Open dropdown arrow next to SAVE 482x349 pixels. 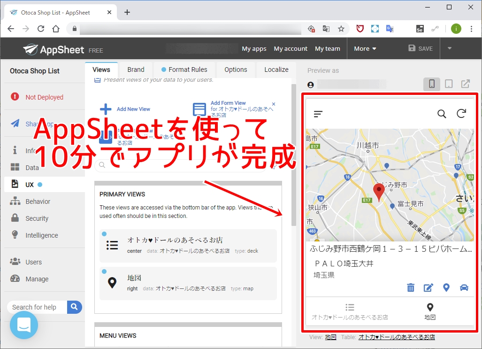[450, 48]
